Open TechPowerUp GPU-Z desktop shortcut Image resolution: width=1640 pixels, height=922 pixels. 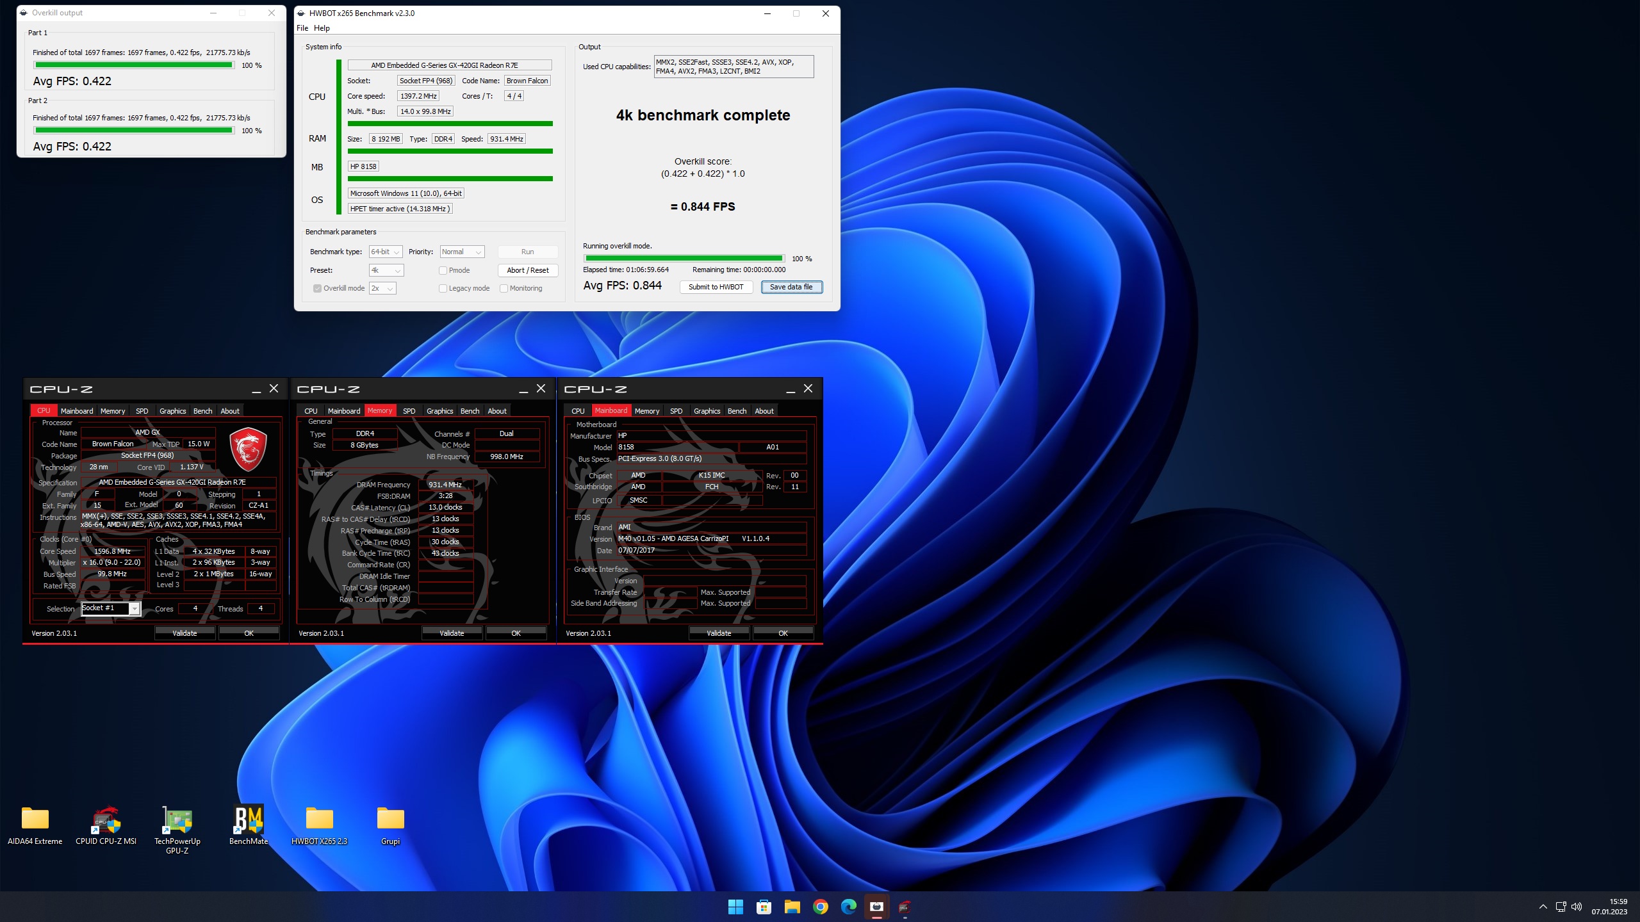(177, 830)
